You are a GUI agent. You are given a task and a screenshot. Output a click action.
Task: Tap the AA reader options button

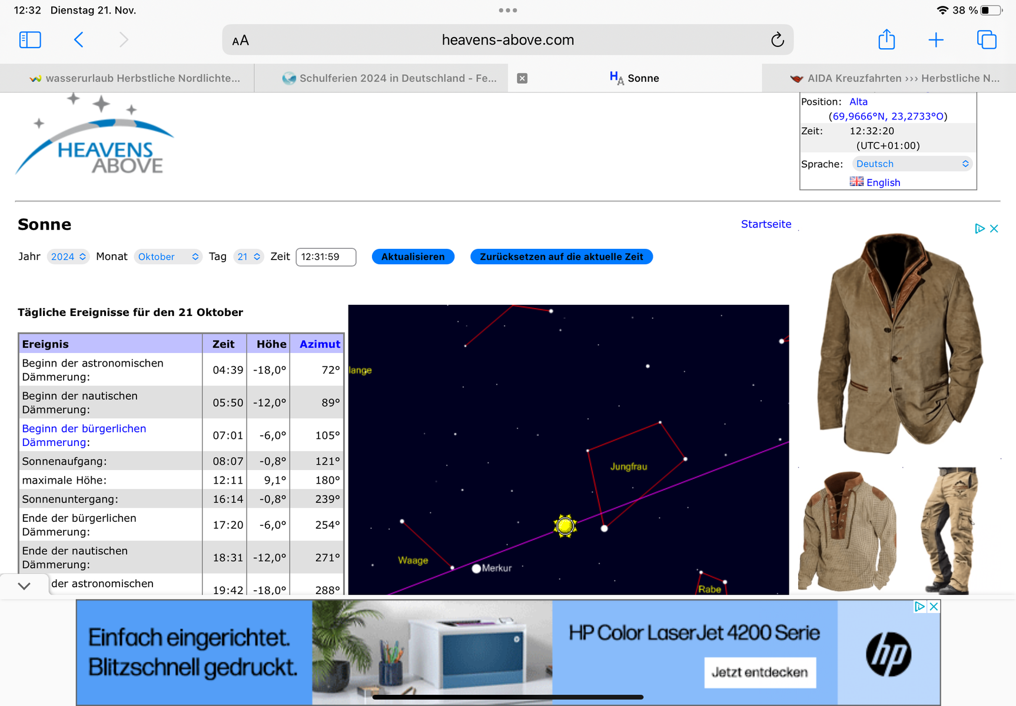[240, 41]
